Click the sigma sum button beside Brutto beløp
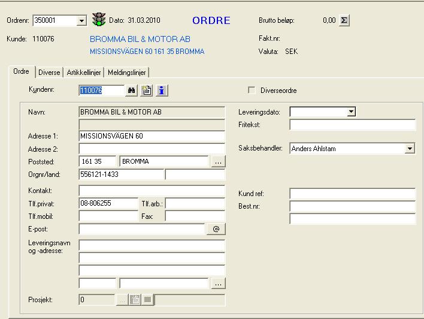The height and width of the screenshot is (319, 424). click(344, 20)
